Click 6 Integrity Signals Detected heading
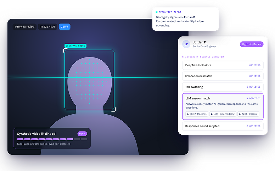Viewport: 275px width, 171px height. point(203,57)
